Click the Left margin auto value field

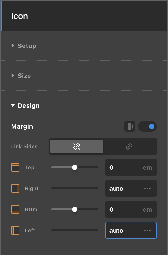click(x=121, y=230)
